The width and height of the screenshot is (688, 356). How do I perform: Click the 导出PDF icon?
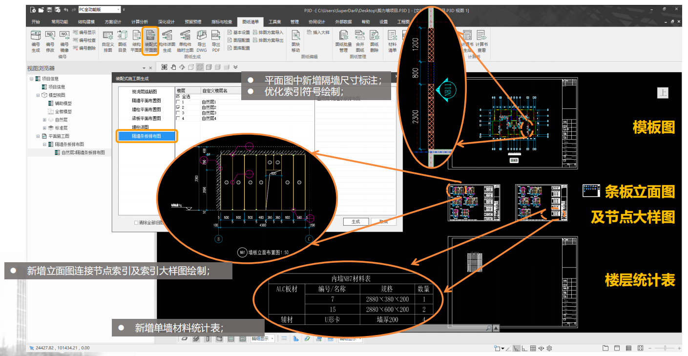coord(216,41)
